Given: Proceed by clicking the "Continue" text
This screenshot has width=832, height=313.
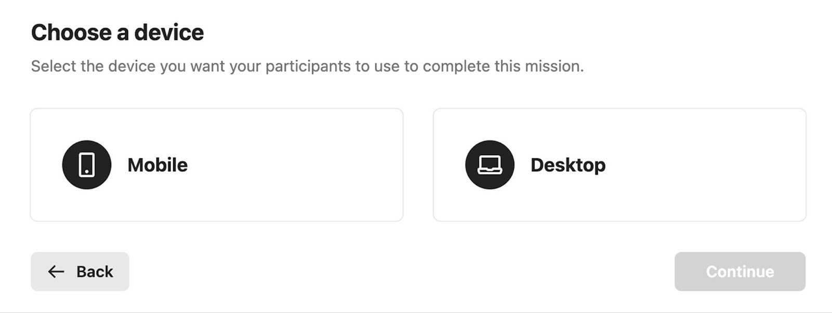Looking at the screenshot, I should point(740,271).
